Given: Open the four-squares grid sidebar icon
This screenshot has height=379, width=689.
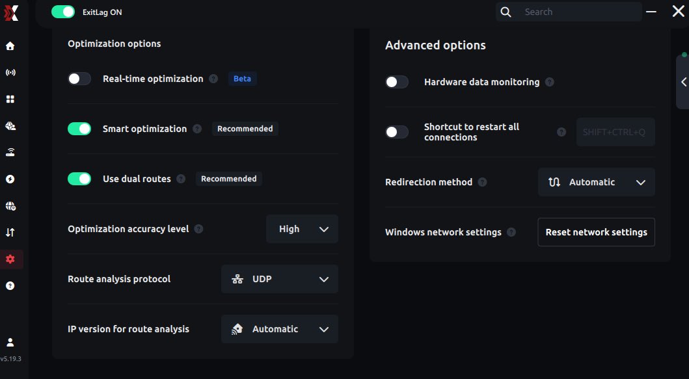Looking at the screenshot, I should 10,99.
